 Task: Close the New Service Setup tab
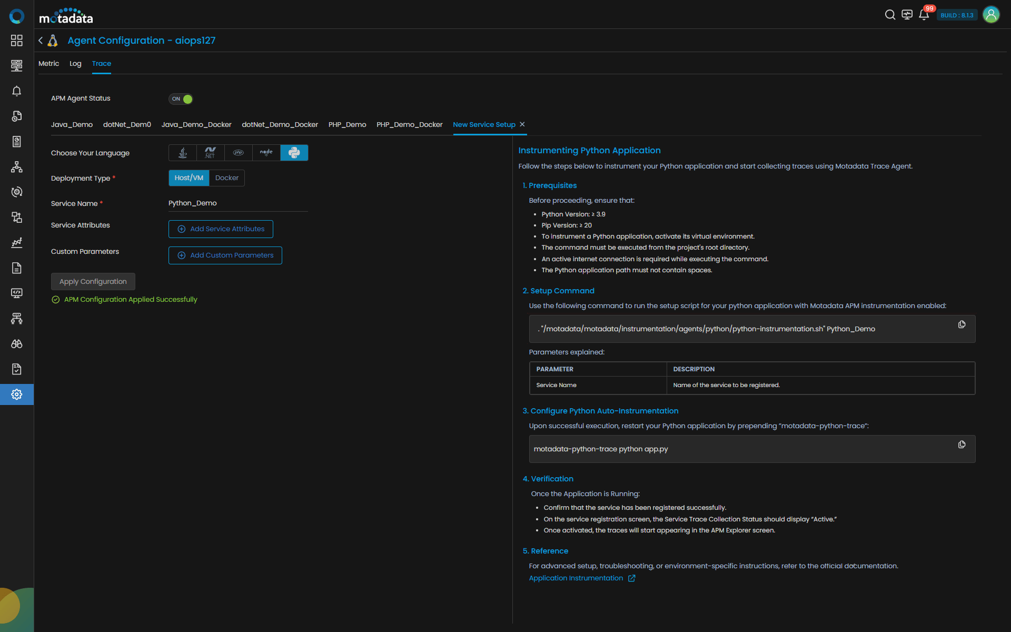(522, 124)
